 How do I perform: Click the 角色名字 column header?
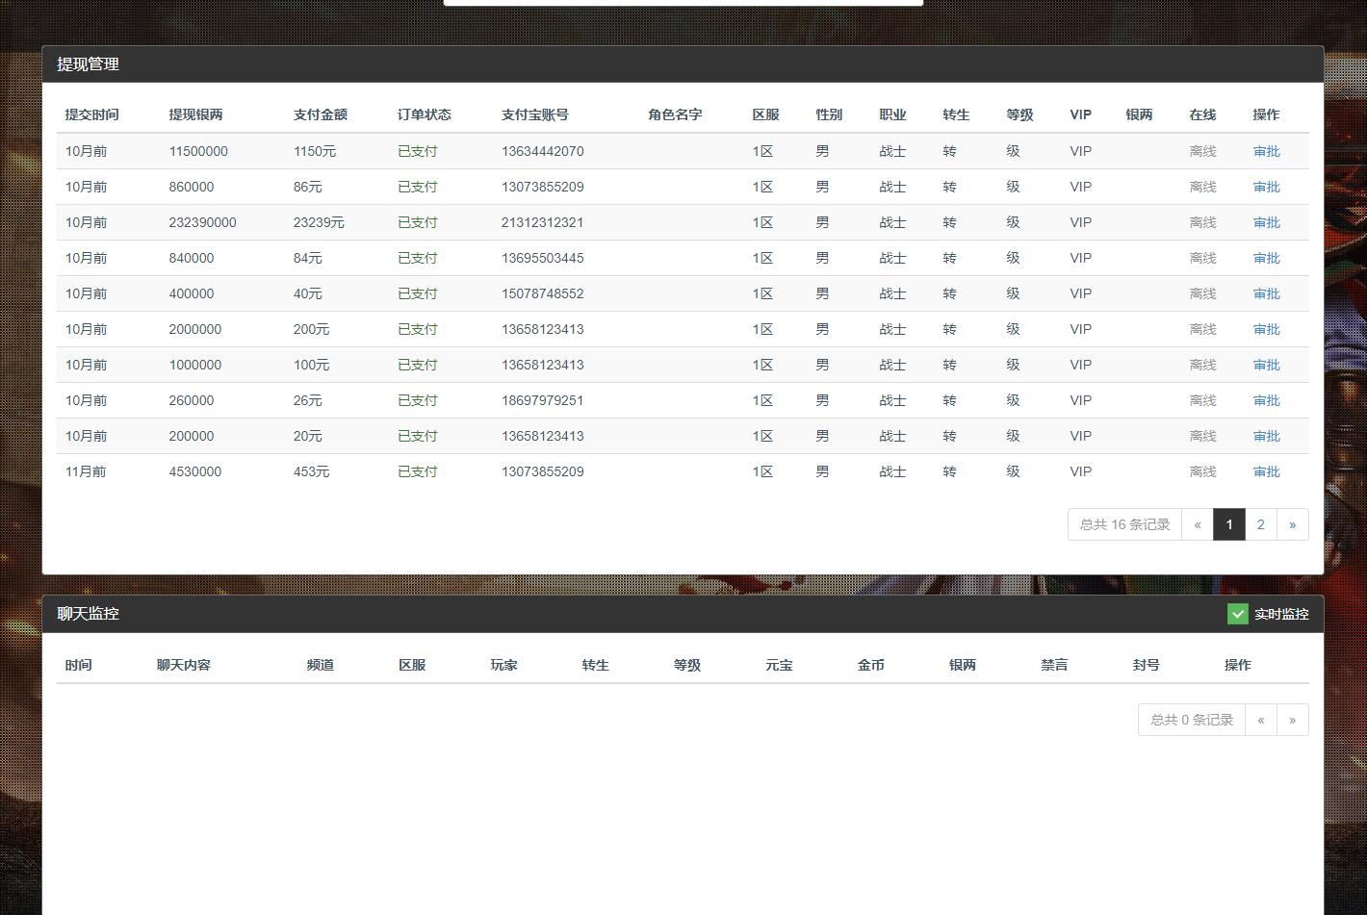(x=675, y=114)
